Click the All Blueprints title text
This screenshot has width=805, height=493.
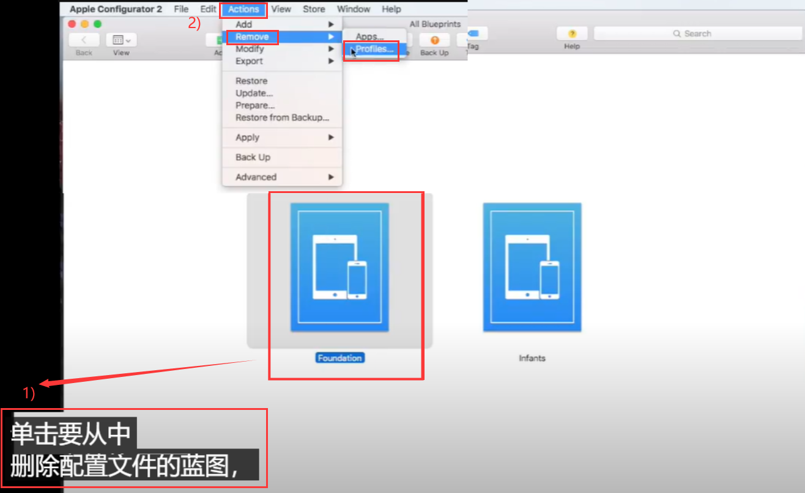[x=435, y=24]
